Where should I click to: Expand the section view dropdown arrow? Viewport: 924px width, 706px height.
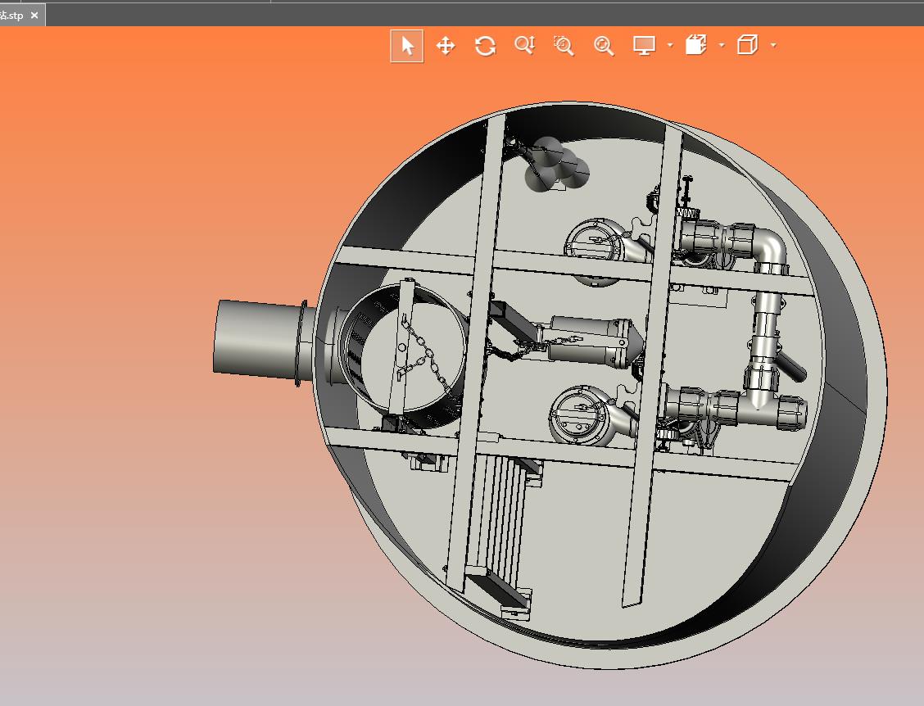722,45
